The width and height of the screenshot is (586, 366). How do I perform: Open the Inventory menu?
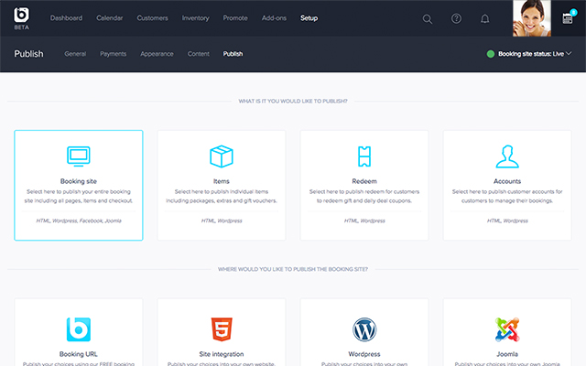click(x=195, y=18)
